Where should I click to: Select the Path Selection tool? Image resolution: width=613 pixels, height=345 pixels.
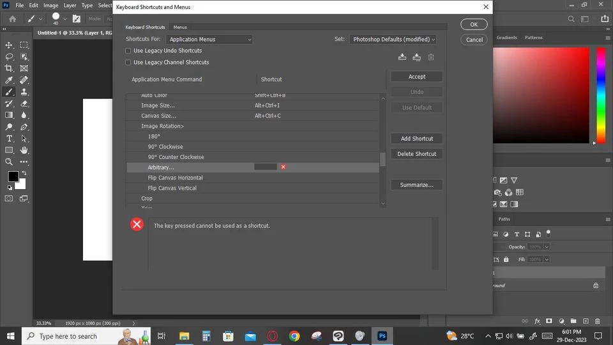tap(24, 139)
